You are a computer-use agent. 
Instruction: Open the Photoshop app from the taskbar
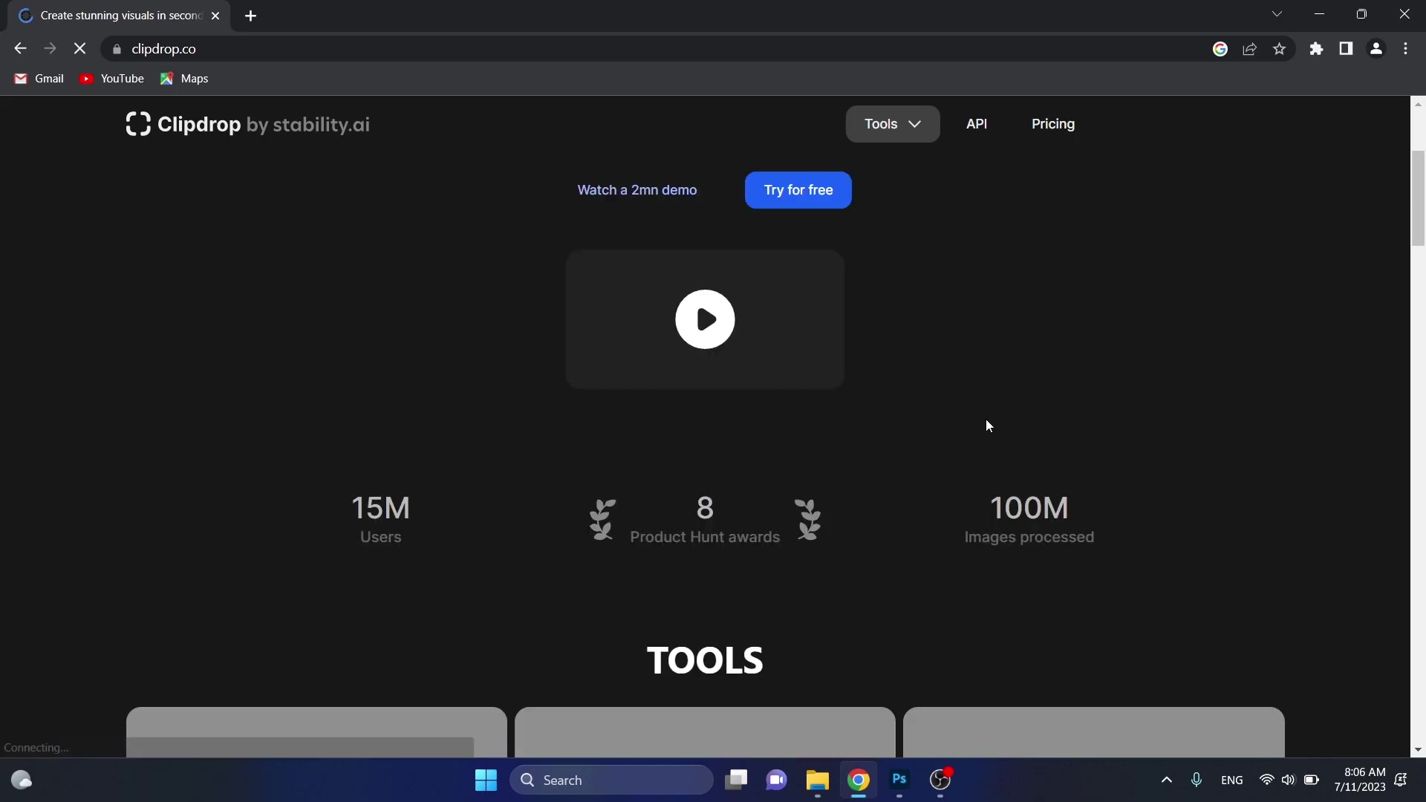[899, 780]
